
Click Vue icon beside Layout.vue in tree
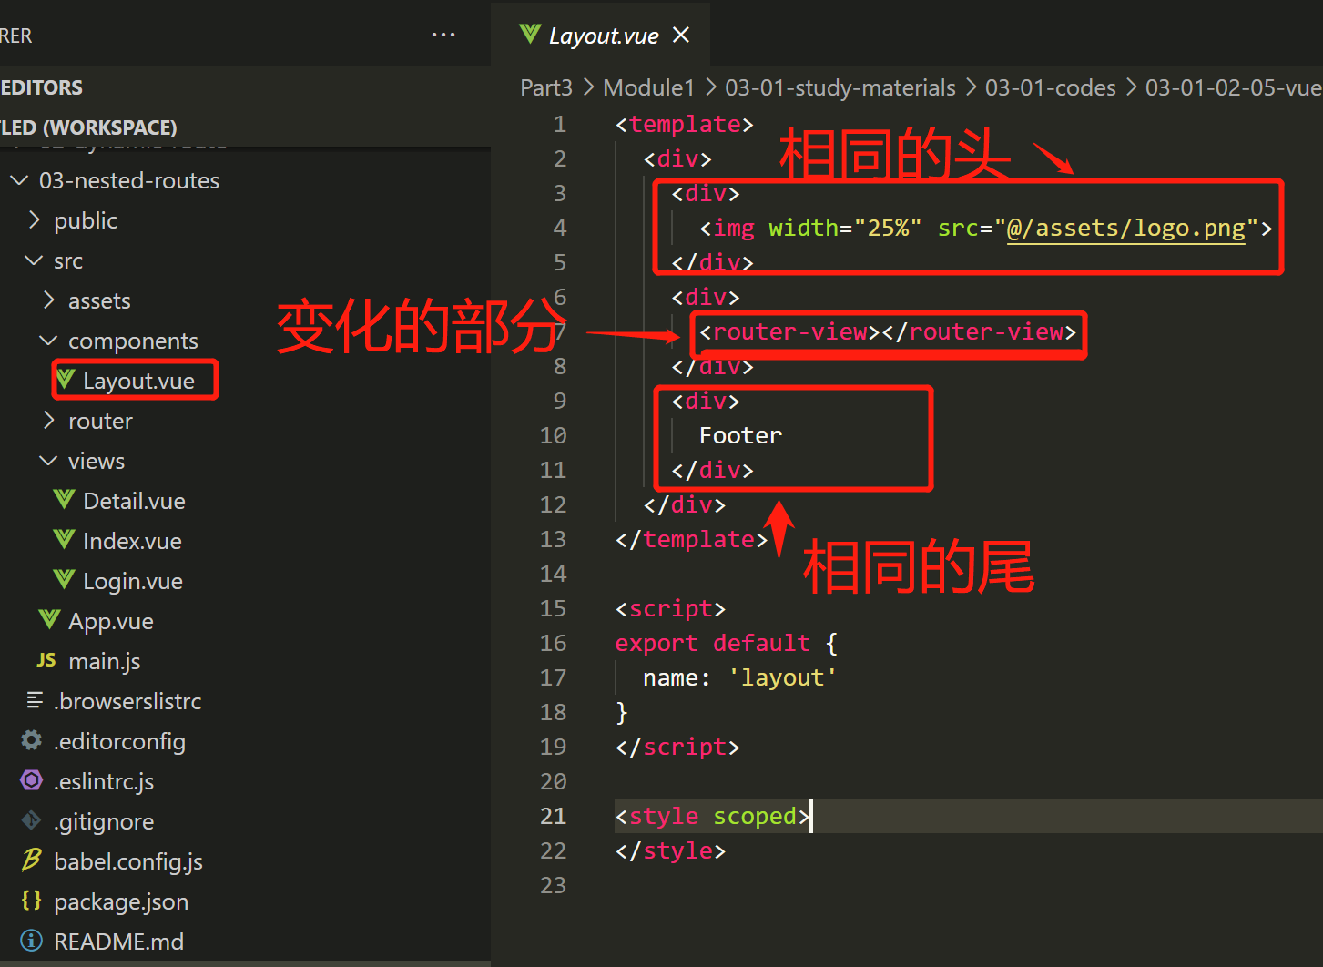click(x=65, y=380)
